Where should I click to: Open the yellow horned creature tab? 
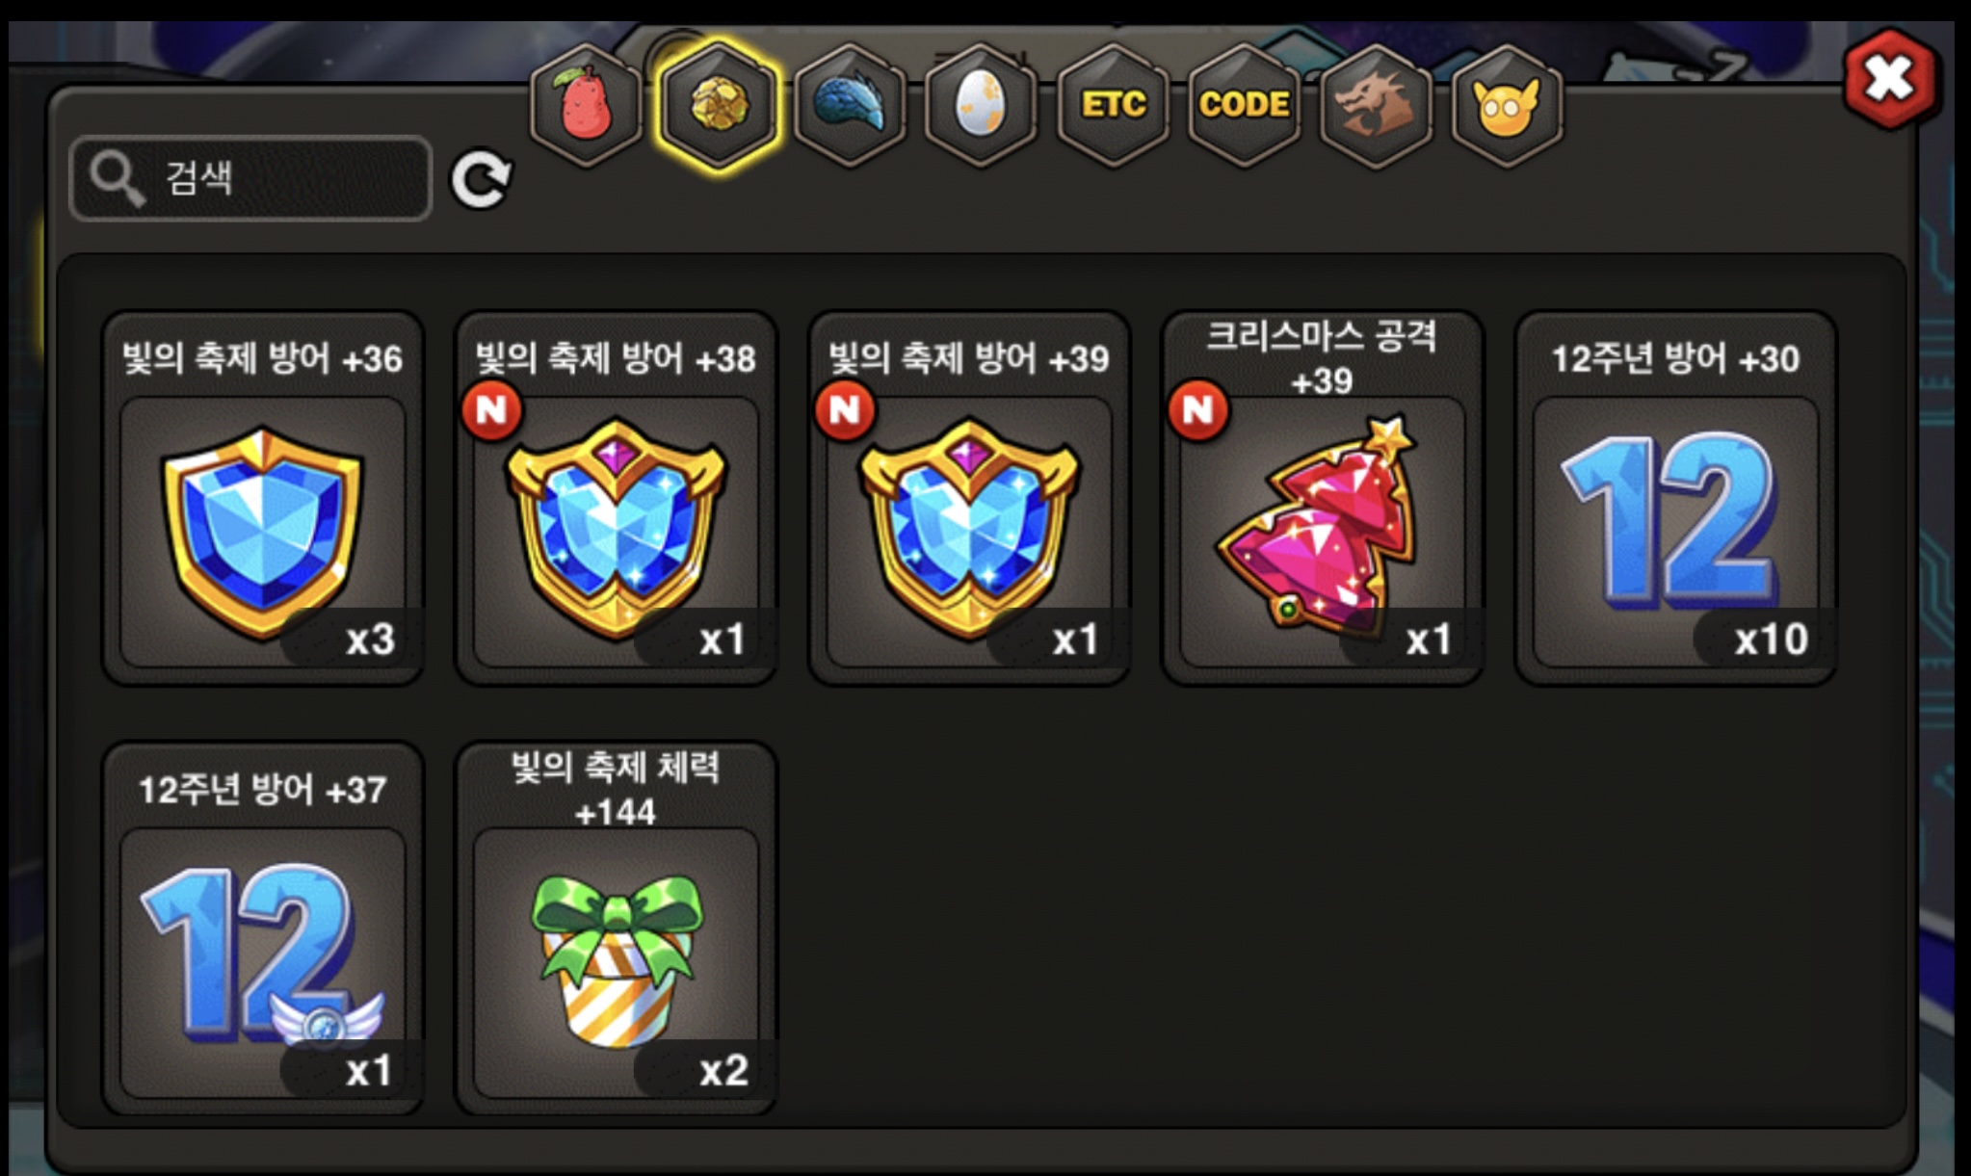(1507, 105)
